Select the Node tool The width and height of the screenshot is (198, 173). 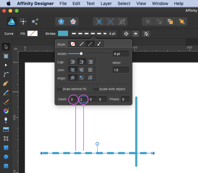(6, 65)
